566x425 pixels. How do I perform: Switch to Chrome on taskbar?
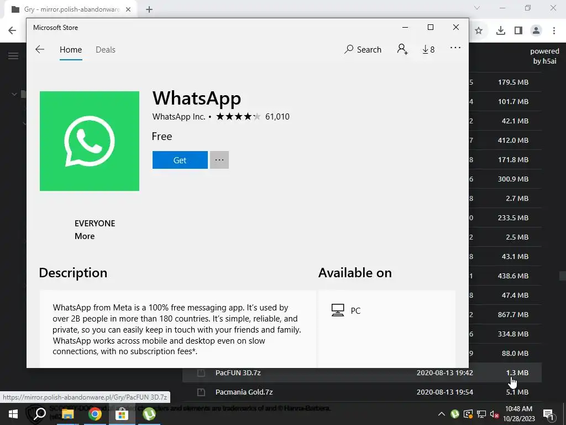coord(95,414)
